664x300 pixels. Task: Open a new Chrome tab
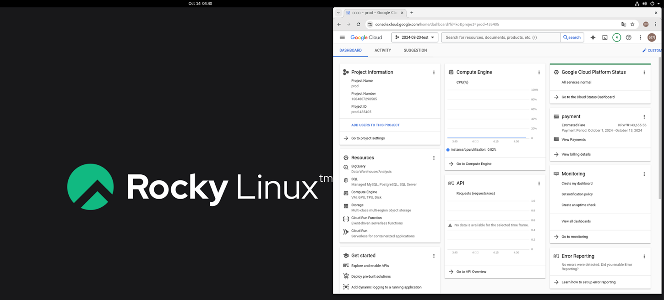(412, 13)
